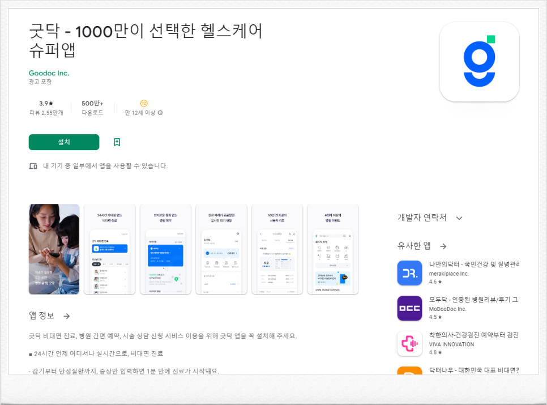Click VIVA INNOVATION developer name
547x405 pixels.
pyautogui.click(x=451, y=344)
